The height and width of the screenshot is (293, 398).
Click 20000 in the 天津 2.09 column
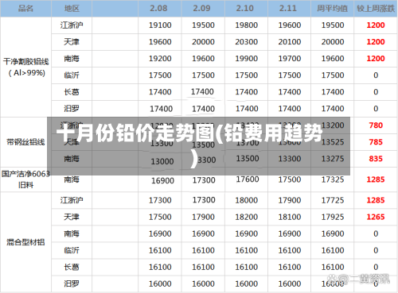tap(203, 42)
